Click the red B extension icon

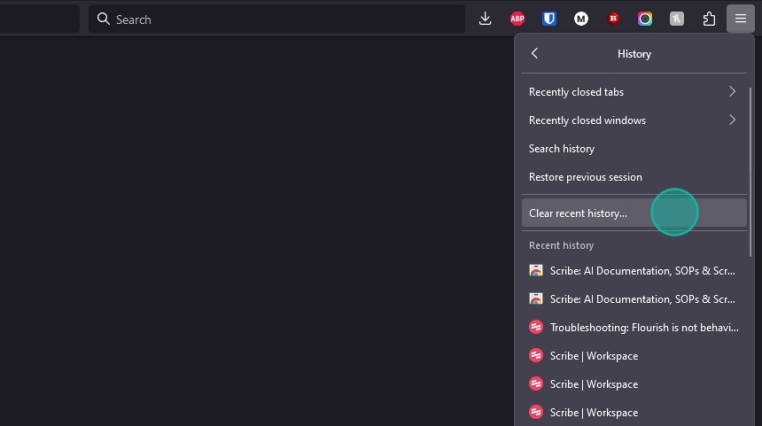point(613,19)
